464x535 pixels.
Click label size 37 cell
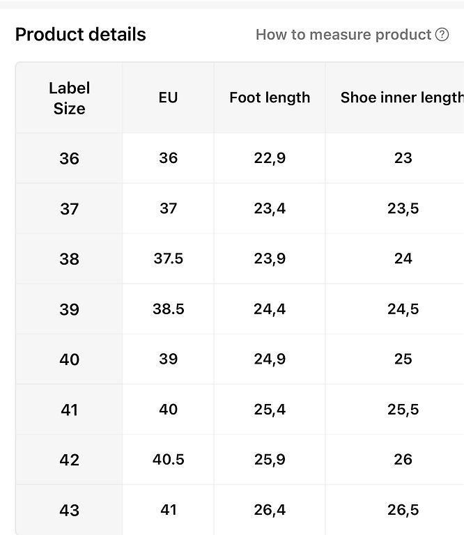click(70, 209)
